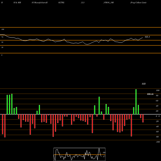Image resolution: width=161 pixels, height=161 pixels.
Task: Click the SI MunafaSutraR header text
Action: 40,3
